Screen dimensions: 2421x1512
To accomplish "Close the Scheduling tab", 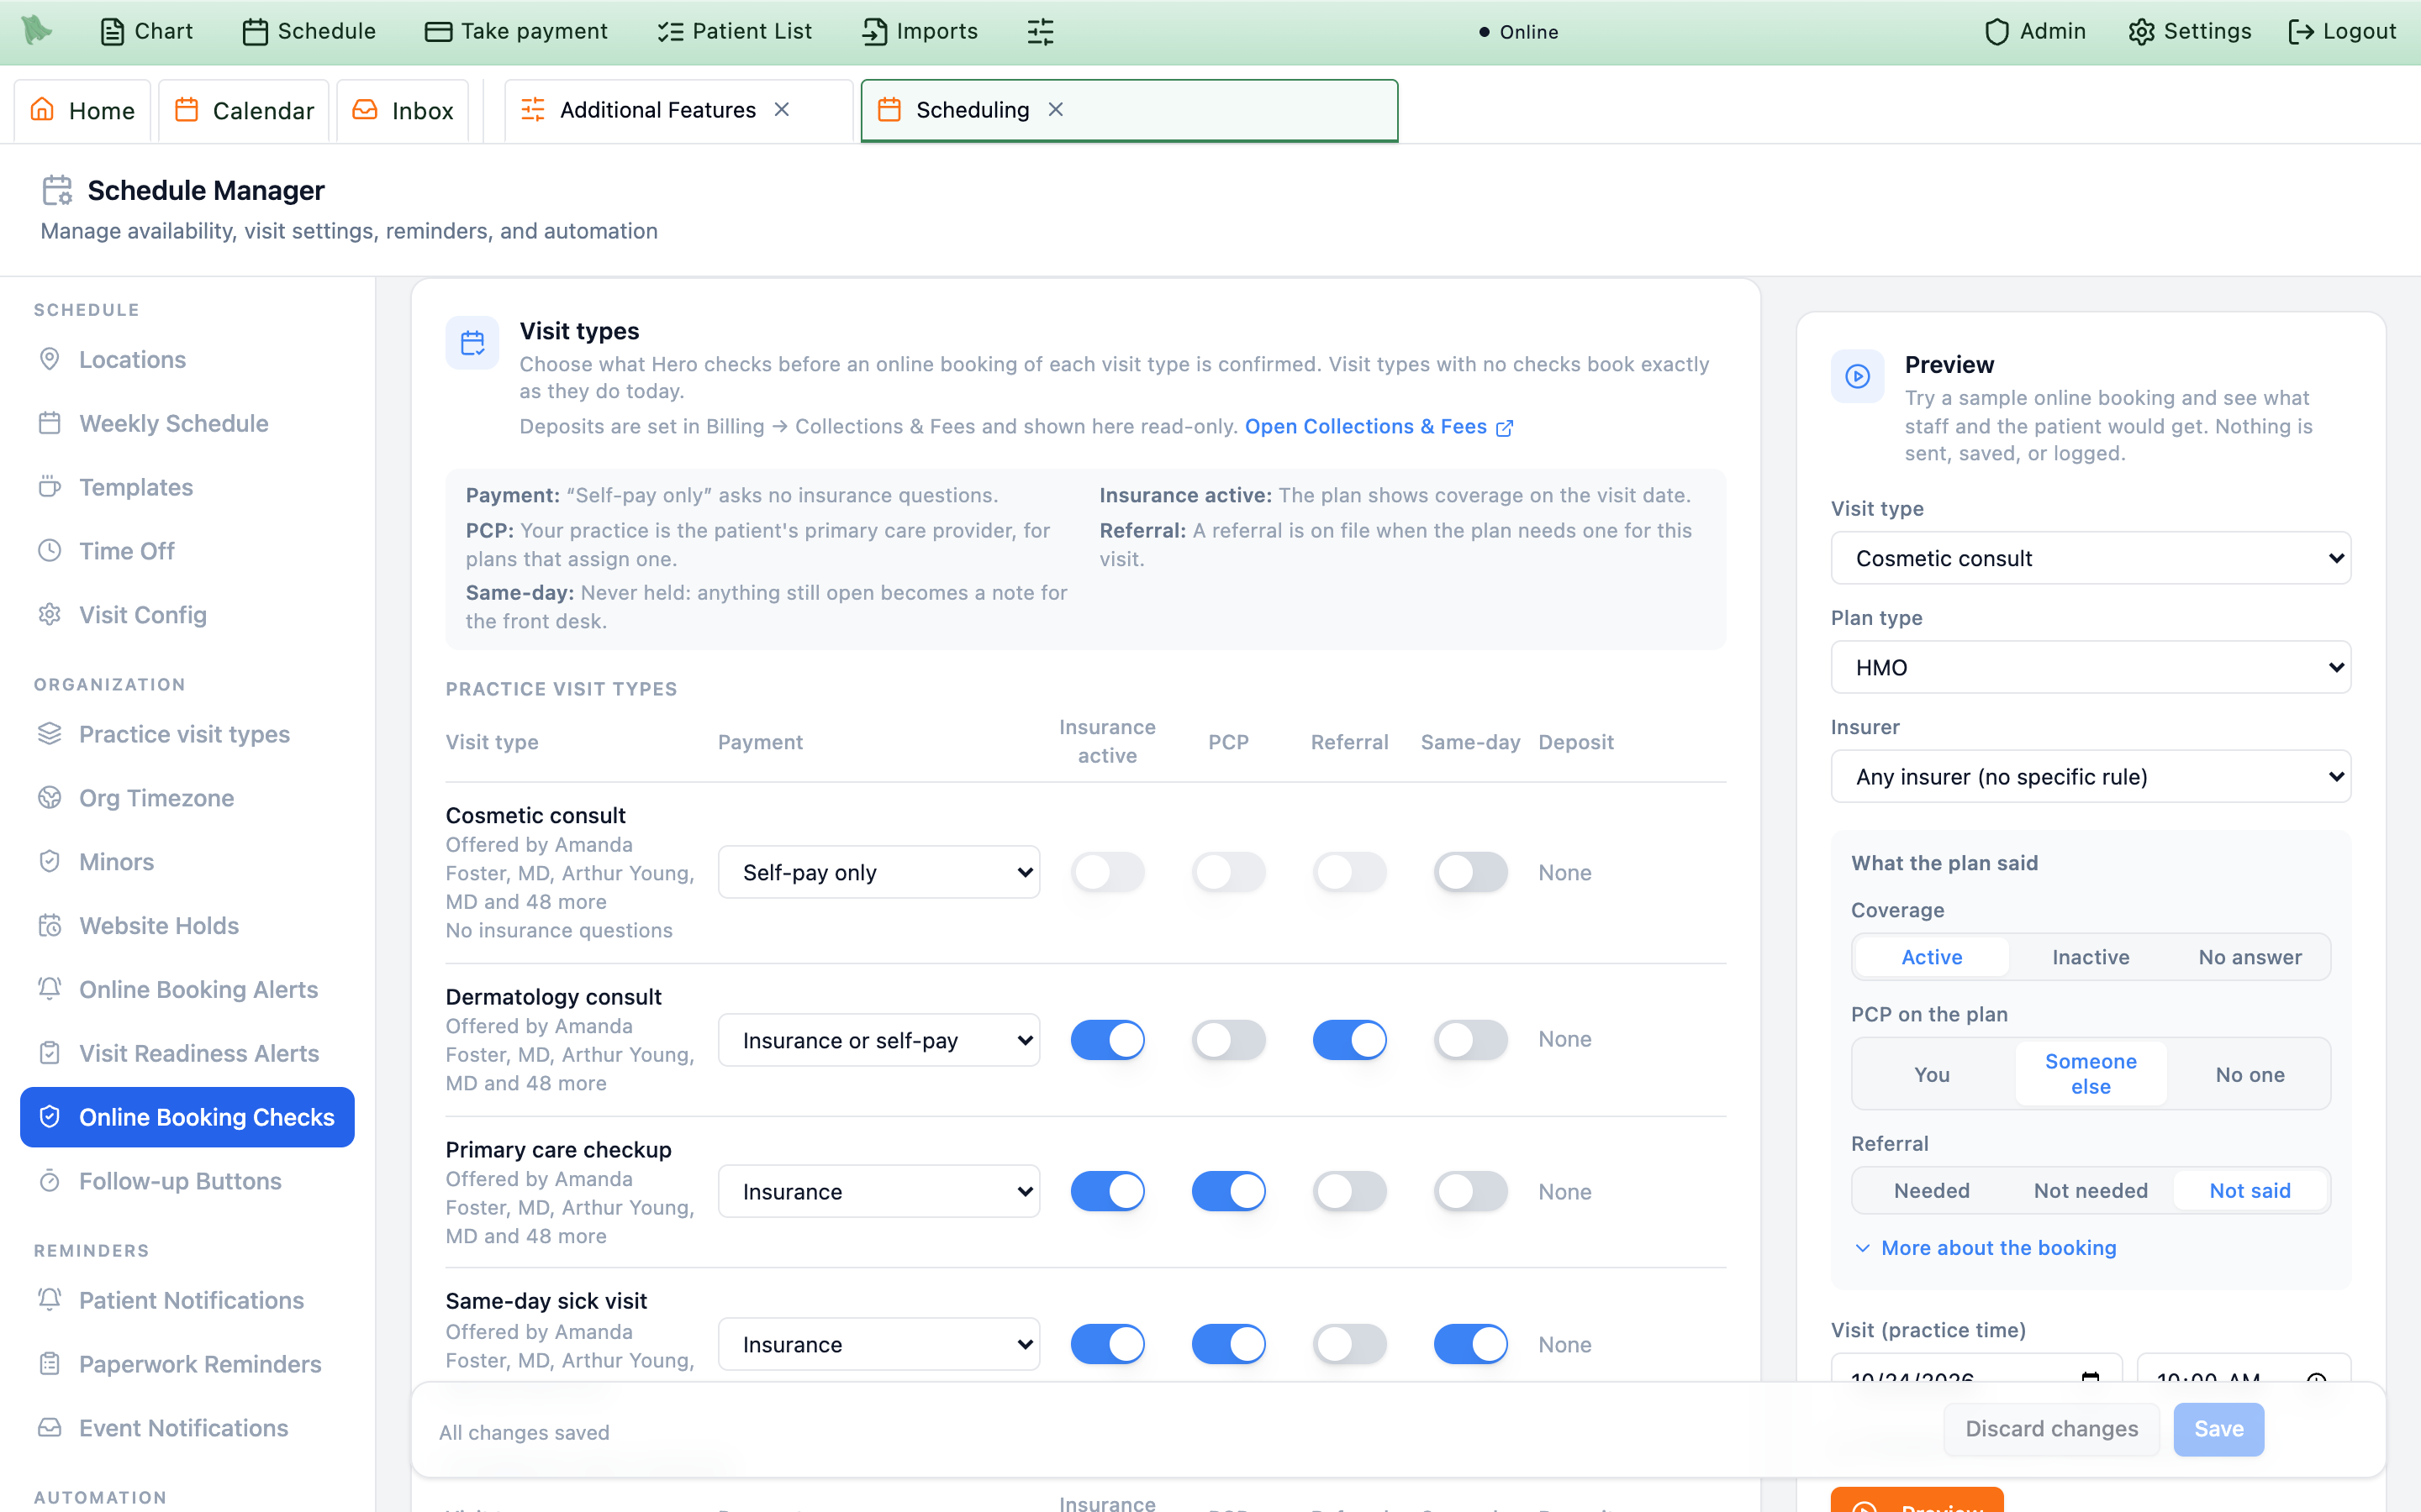I will 1056,109.
